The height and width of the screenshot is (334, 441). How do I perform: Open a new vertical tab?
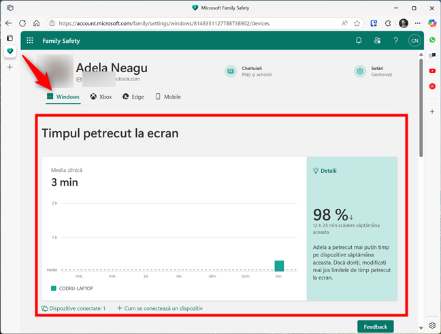point(10,67)
